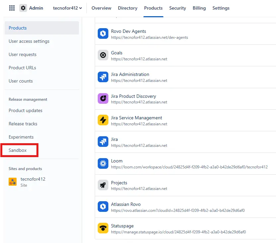276x243 pixels.
Task: Select the Products top navigation tab
Action: click(153, 8)
